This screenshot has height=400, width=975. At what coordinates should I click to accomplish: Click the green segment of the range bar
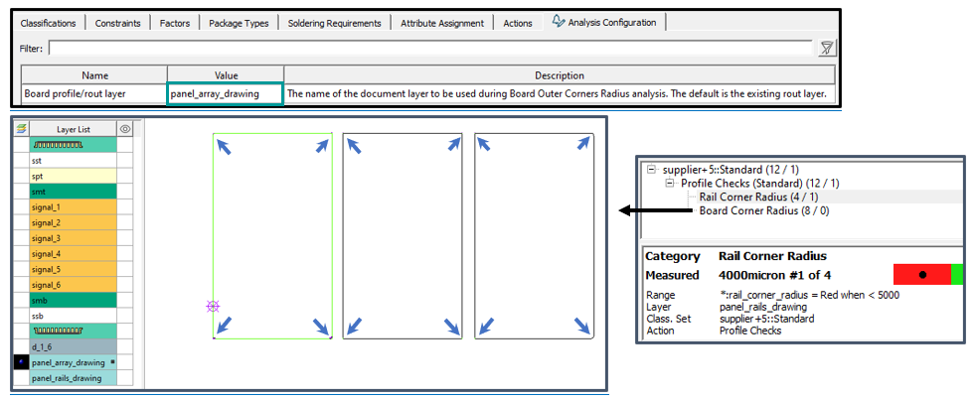957,275
